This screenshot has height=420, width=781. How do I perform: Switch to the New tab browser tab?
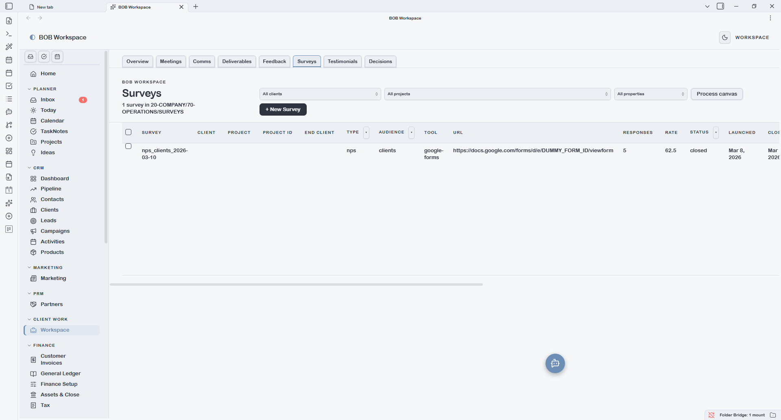(65, 7)
